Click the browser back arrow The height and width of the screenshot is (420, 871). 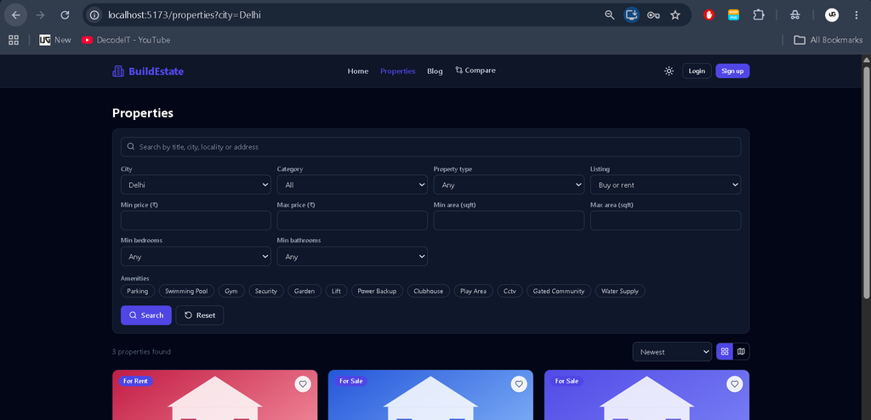[x=15, y=15]
